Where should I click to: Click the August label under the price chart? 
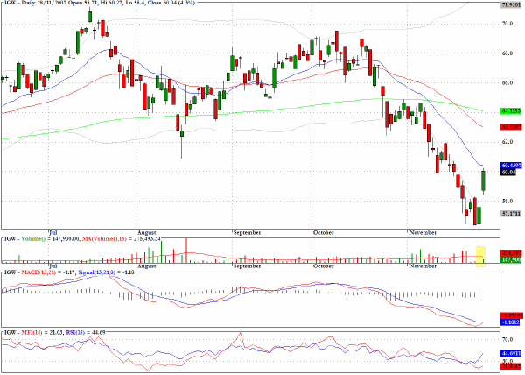click(147, 232)
